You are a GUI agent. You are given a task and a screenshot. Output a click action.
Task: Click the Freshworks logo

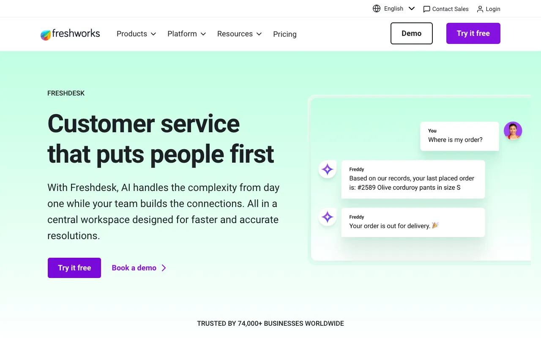[x=70, y=34]
